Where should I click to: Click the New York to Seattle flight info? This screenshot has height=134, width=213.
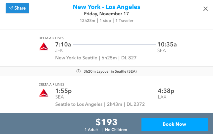96,58
